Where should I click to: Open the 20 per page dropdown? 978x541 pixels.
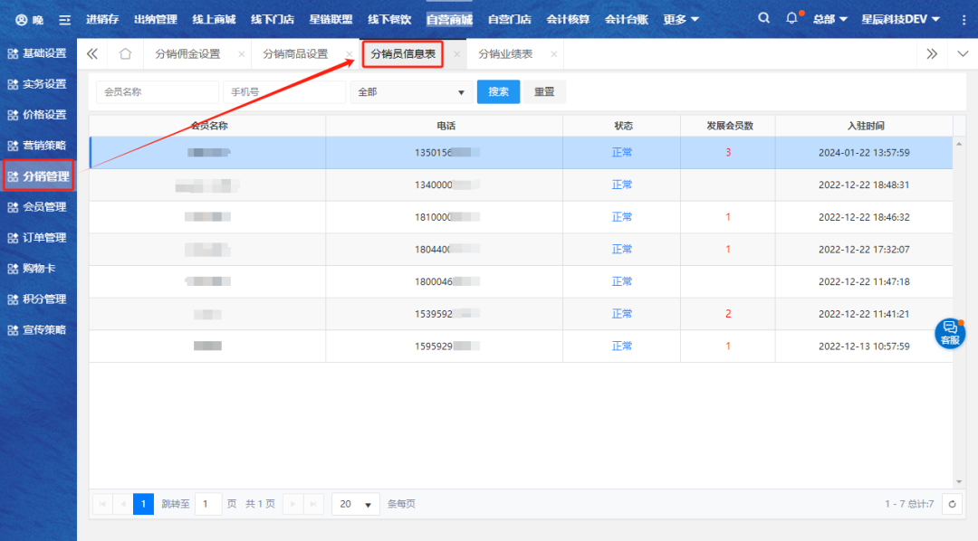(x=356, y=504)
